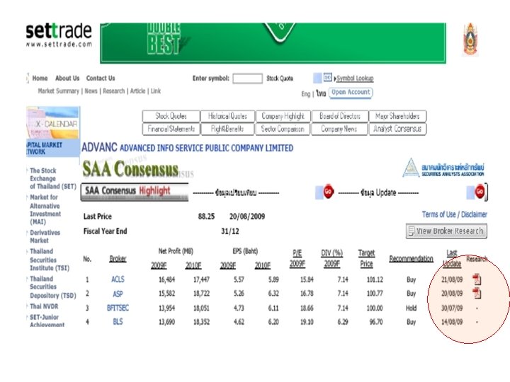This screenshot has width=510, height=382.
Task: Open Thai NVDR sidebar link
Action: 44,306
